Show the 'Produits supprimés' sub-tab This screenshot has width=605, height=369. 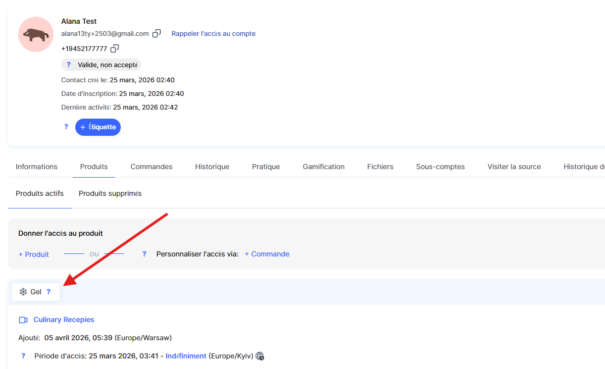(x=110, y=193)
